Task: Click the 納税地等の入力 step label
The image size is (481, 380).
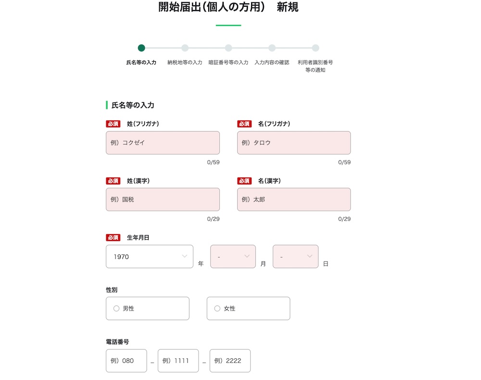Action: [x=185, y=63]
